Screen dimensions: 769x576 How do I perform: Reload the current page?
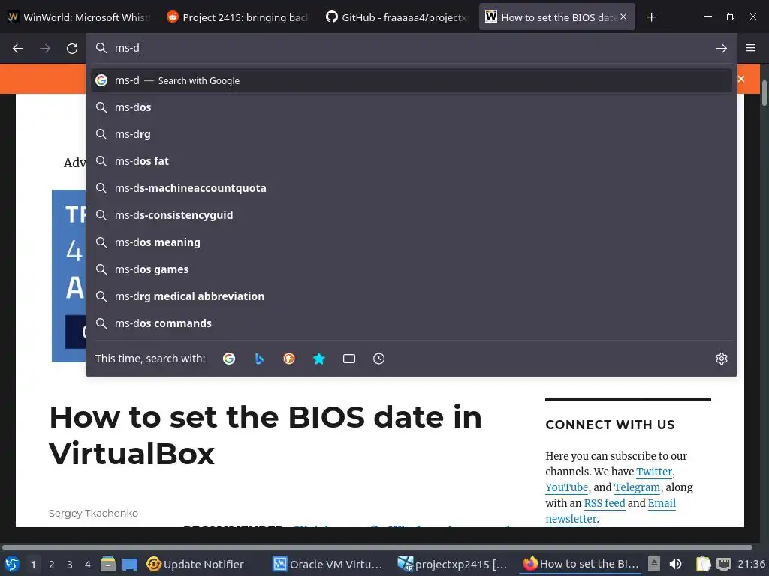pyautogui.click(x=72, y=48)
